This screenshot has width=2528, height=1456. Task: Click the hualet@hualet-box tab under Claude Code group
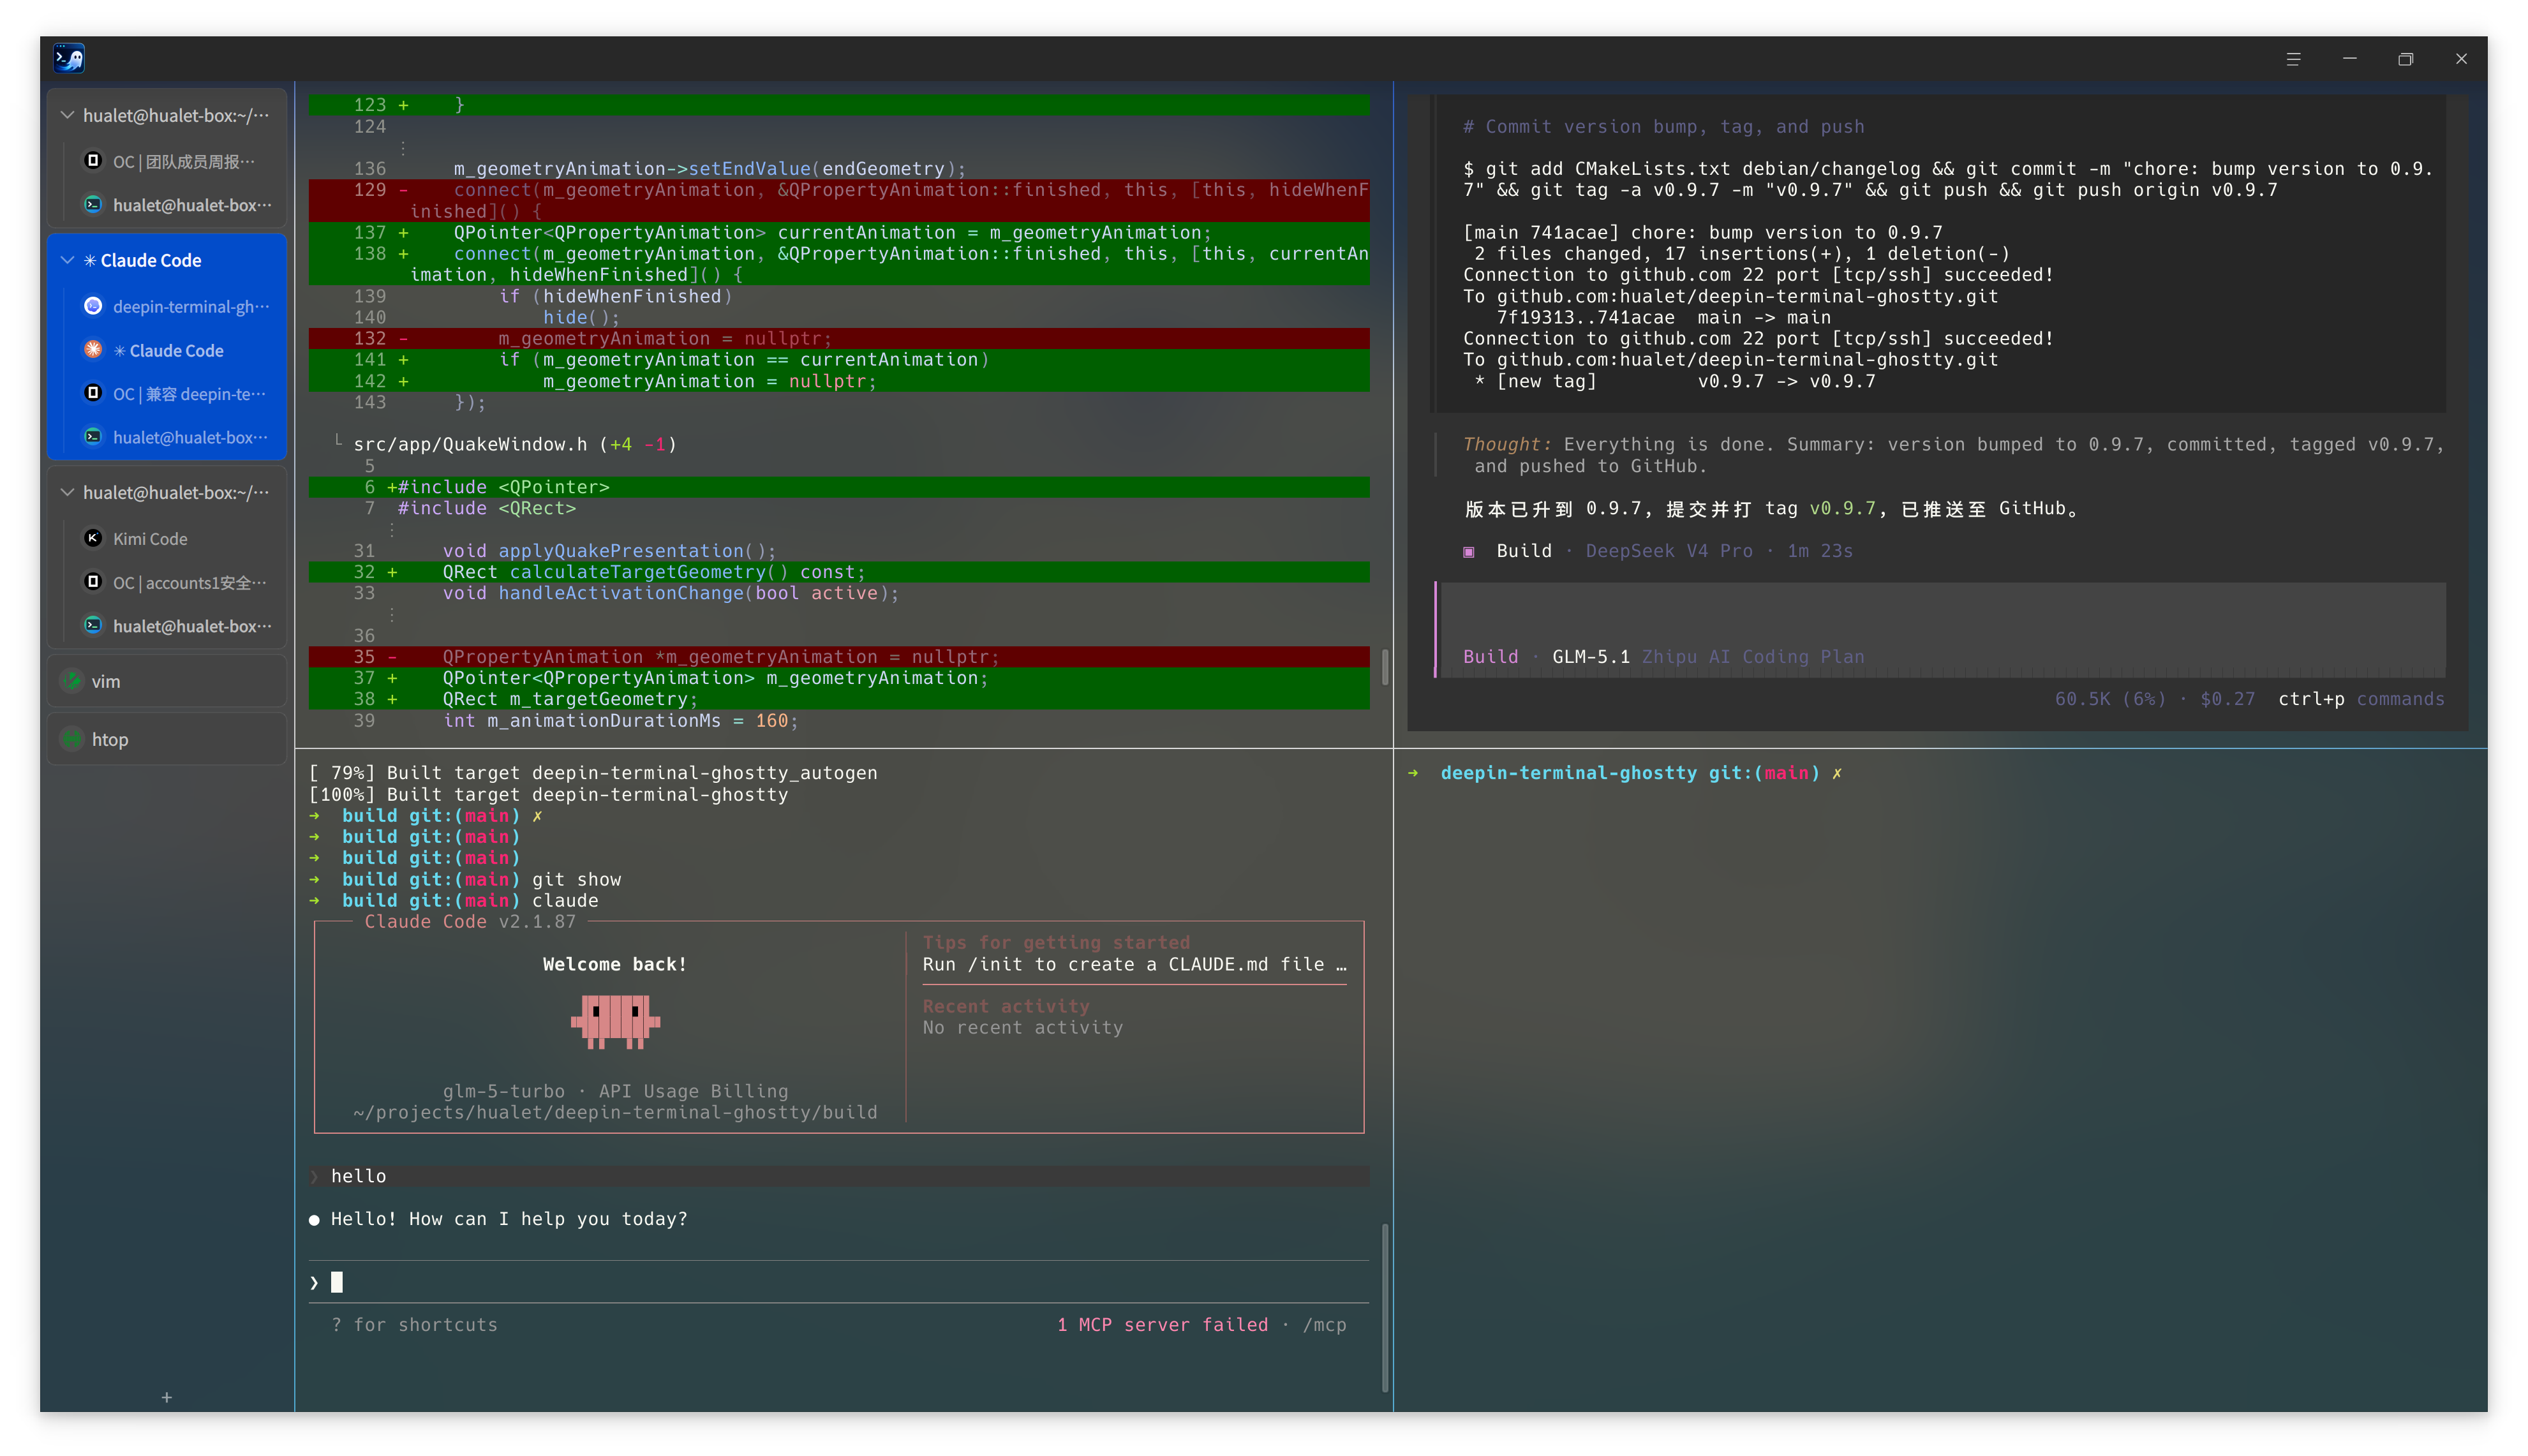coord(175,437)
